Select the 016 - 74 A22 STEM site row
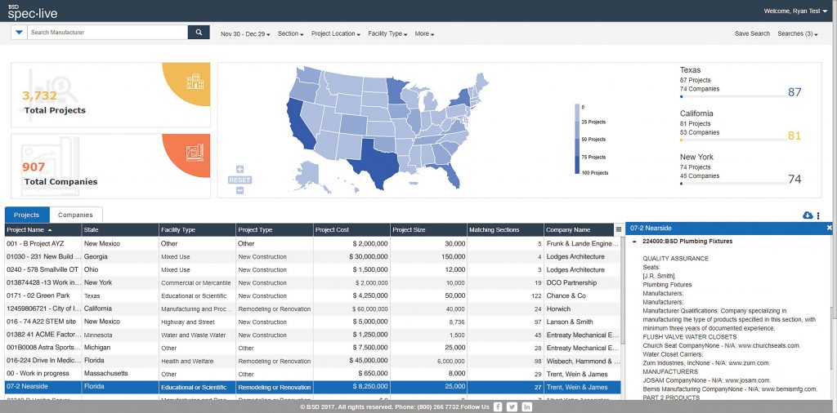 (x=313, y=322)
